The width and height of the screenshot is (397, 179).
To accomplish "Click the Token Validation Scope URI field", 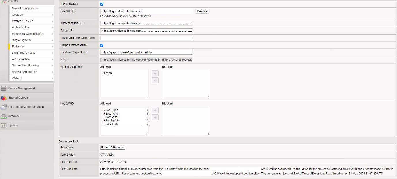I will pyautogui.click(x=146, y=38).
